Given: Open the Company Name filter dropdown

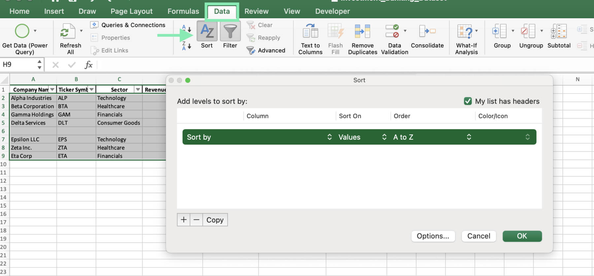Looking at the screenshot, I should [52, 90].
